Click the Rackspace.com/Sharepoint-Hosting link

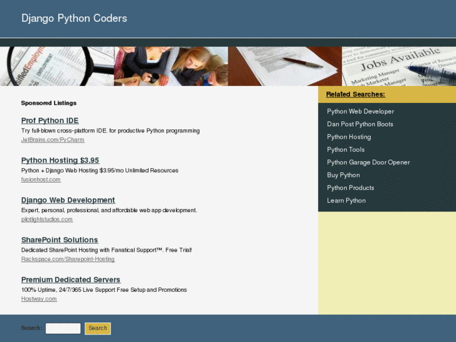coord(68,259)
